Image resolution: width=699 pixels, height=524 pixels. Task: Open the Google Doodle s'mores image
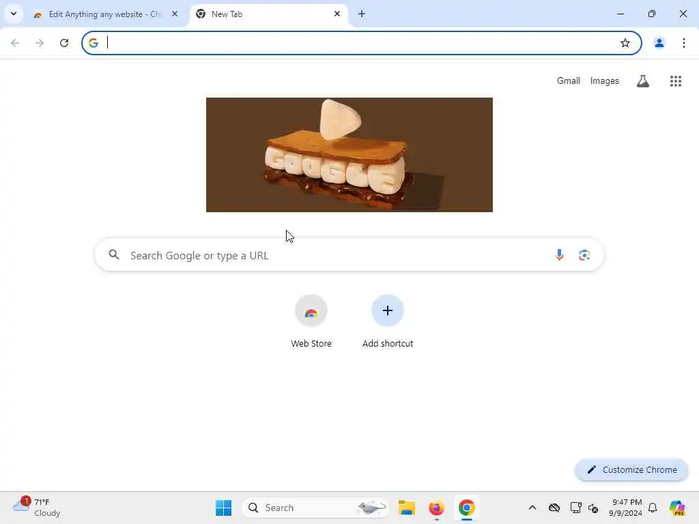[349, 155]
